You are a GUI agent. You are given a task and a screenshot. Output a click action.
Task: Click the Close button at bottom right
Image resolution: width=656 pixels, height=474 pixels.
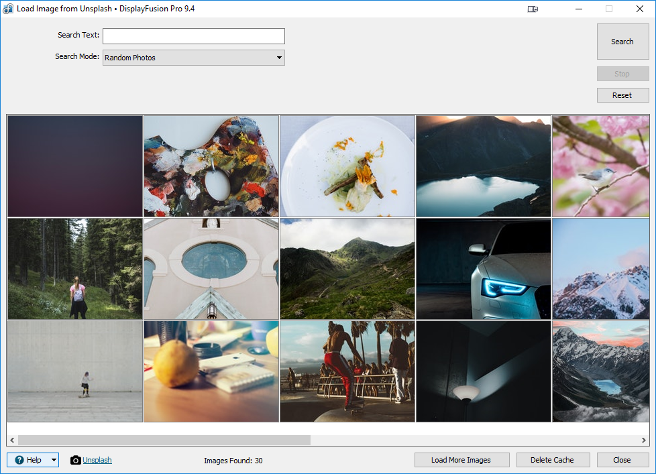pyautogui.click(x=622, y=460)
